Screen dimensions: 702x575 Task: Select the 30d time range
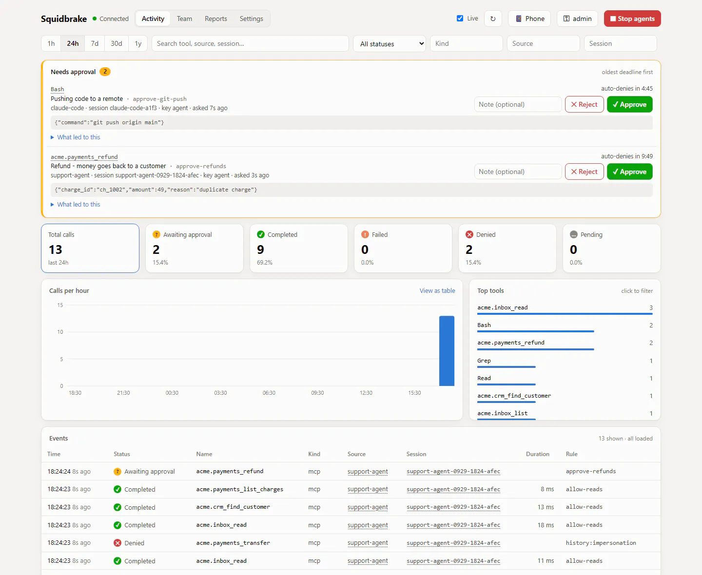click(x=117, y=43)
